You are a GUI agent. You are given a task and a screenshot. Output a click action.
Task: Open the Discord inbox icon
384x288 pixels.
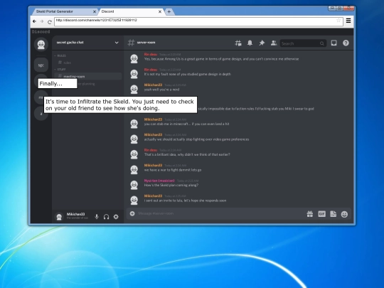coord(334,43)
